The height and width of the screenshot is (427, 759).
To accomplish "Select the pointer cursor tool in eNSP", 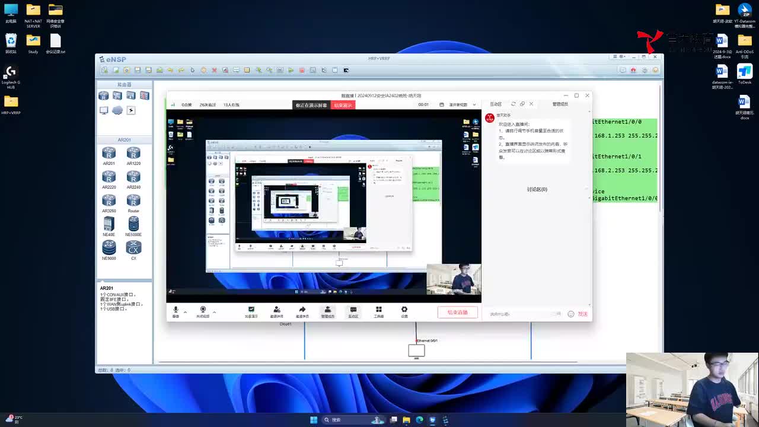I will (x=192, y=70).
